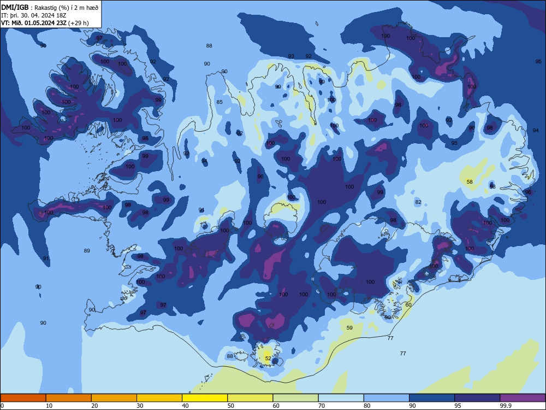Click the golden 30–40 legend swatch
Viewport: 546px width, 410px height.
[x=159, y=398]
